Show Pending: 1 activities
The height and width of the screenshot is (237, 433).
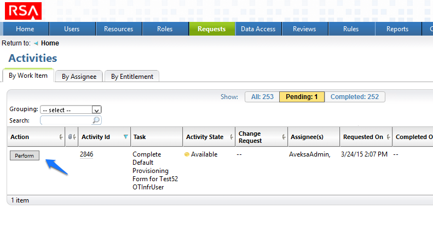coord(302,97)
